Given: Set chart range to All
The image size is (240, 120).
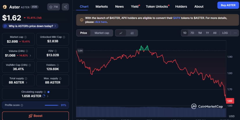Looking at the screenshot, I should (x=215, y=33).
